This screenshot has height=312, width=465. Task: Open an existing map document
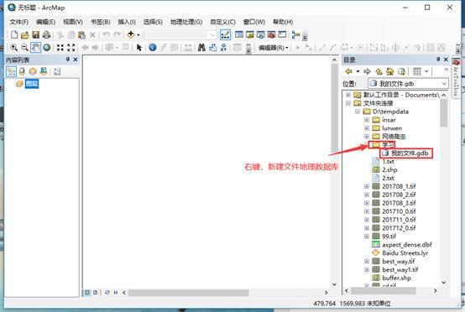[25, 35]
